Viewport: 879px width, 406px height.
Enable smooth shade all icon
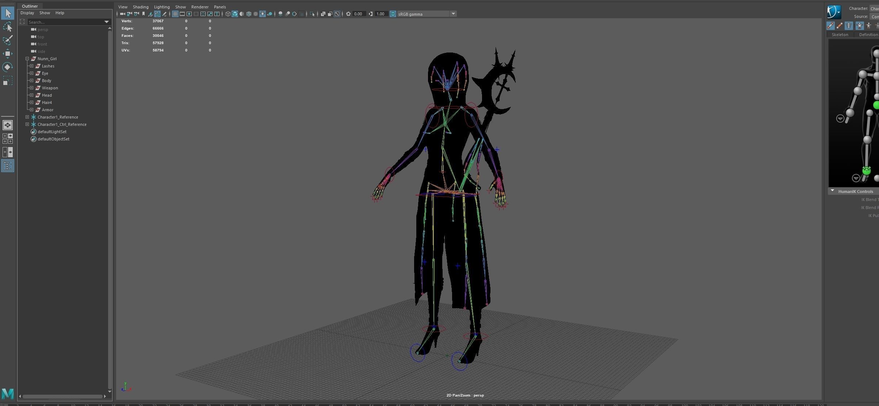tap(235, 14)
